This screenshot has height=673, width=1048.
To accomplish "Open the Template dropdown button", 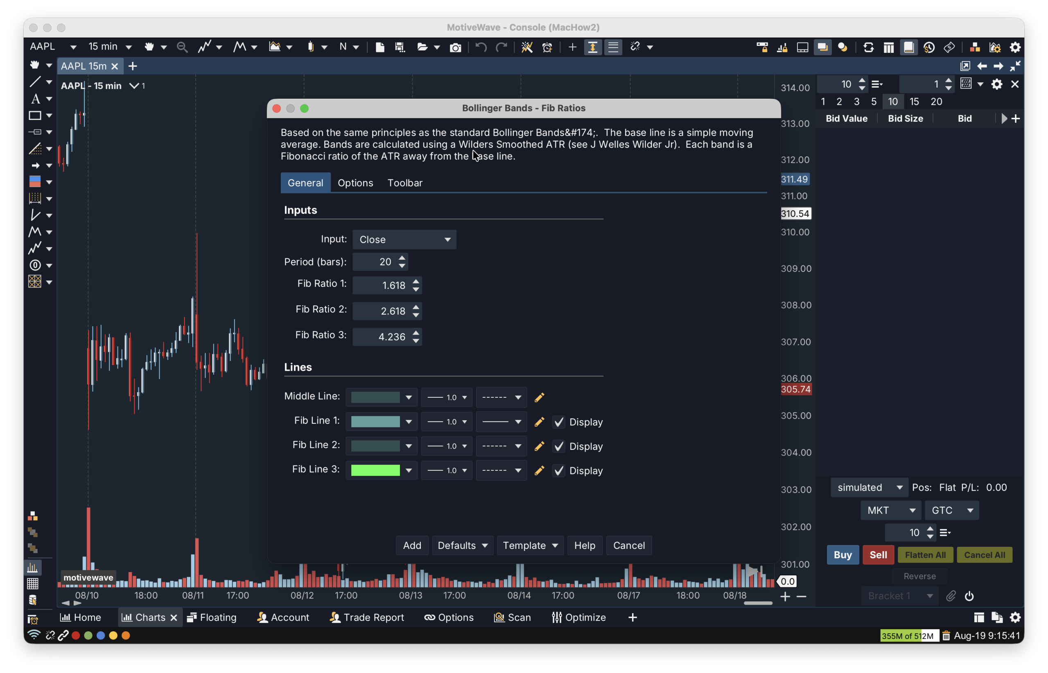I will click(x=530, y=545).
